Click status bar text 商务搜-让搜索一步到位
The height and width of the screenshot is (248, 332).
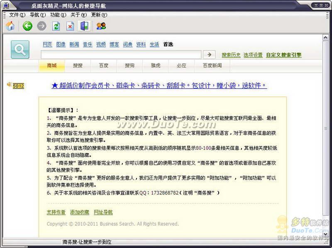tap(87, 242)
